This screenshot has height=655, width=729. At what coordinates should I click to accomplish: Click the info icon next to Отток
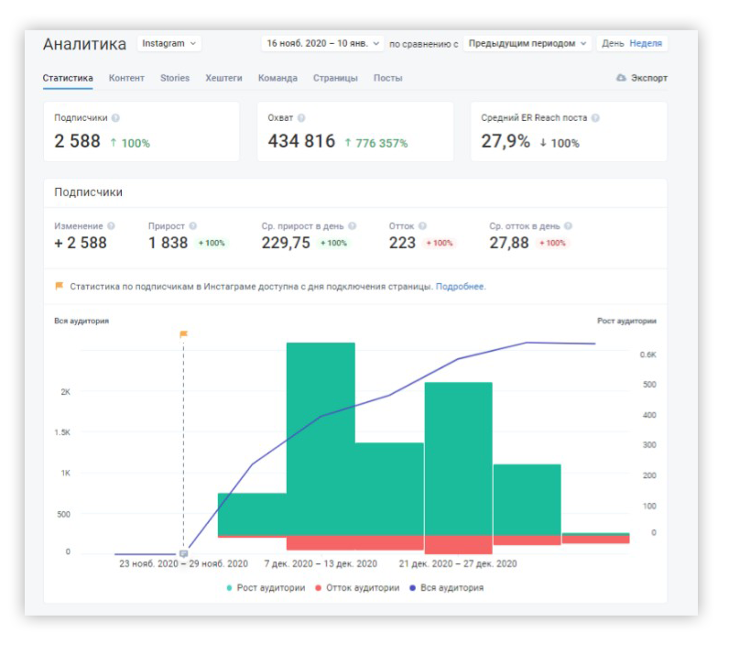click(422, 226)
